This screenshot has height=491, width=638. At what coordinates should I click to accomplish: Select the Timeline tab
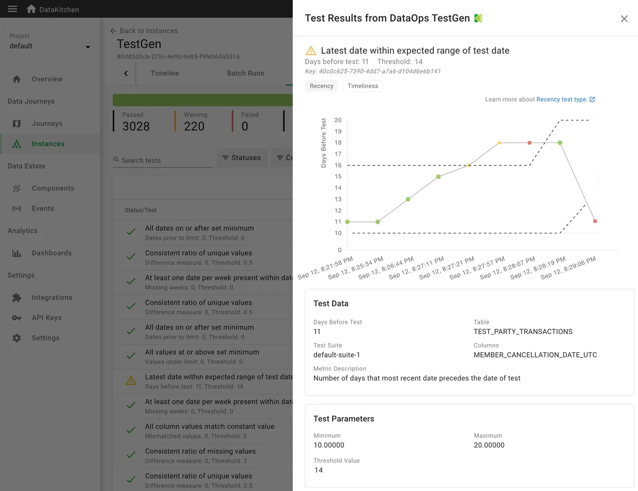(x=164, y=73)
